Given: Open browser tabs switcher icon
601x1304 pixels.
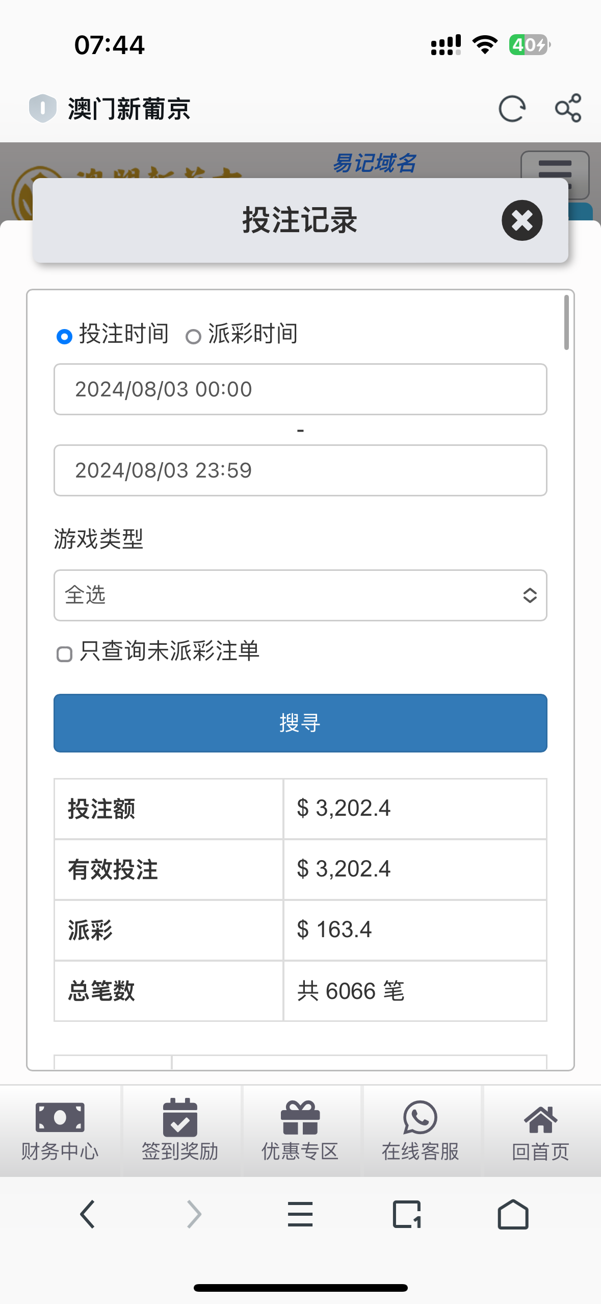Looking at the screenshot, I should [407, 1214].
